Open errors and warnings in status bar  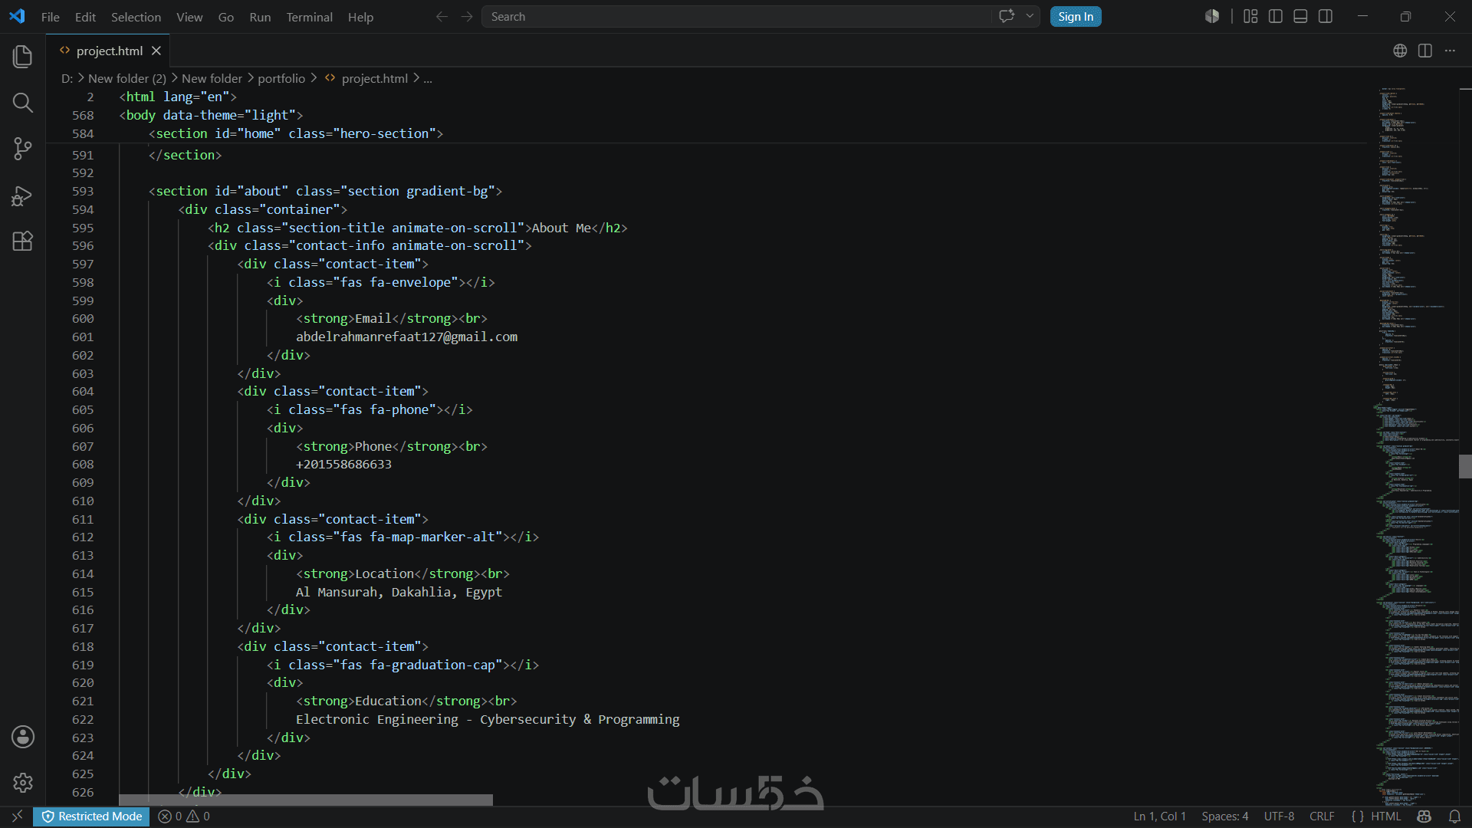coord(184,816)
